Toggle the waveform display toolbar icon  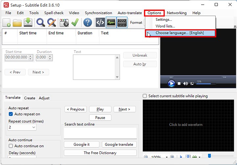111,22
